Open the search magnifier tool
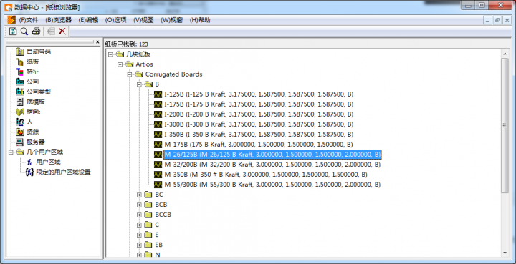This screenshot has width=516, height=264. (24, 31)
